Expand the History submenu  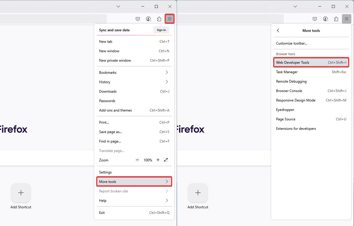click(134, 82)
